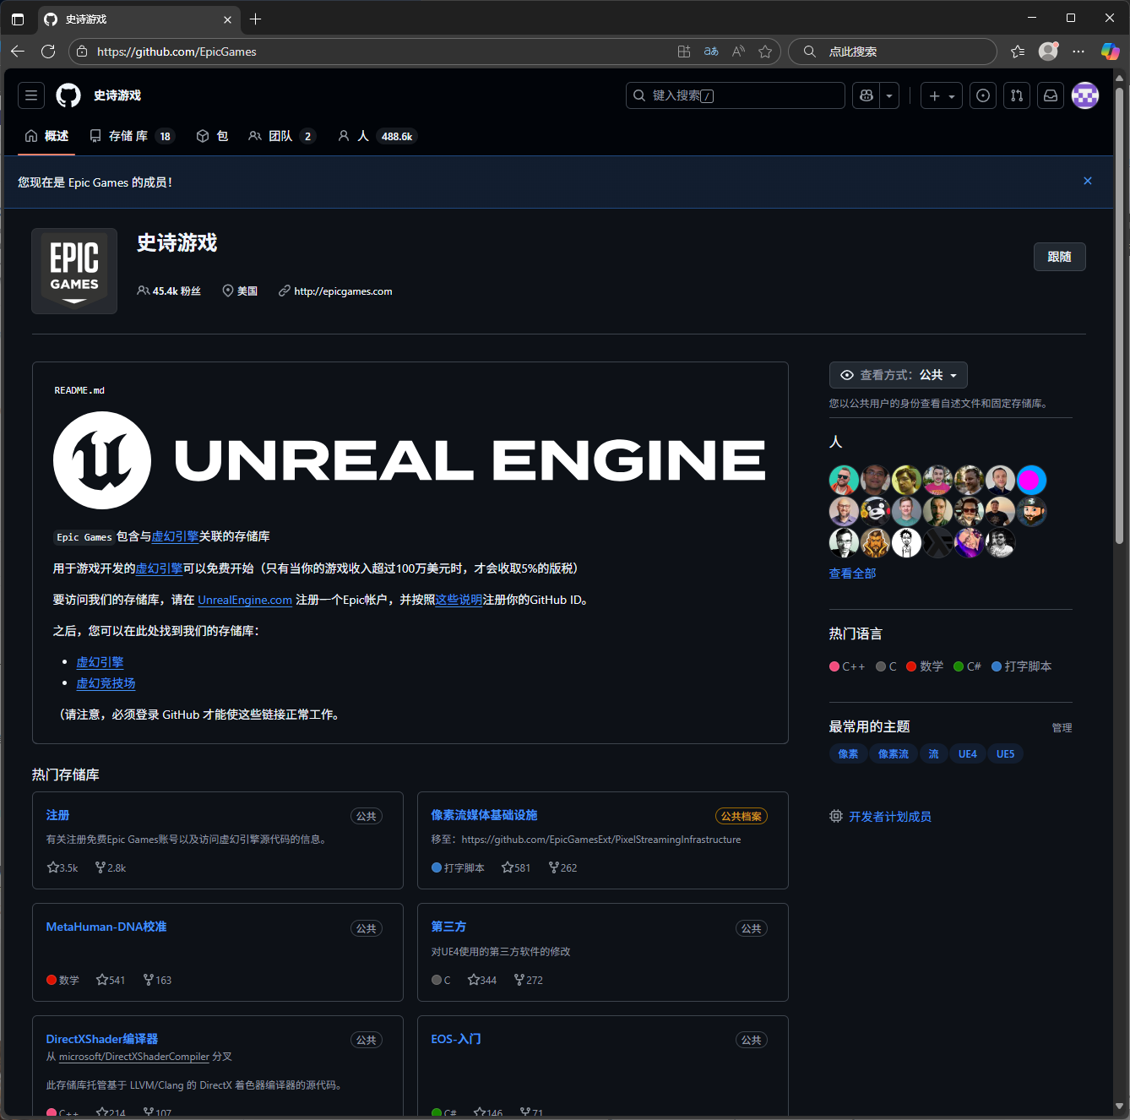Viewport: 1130px width, 1120px height.
Task: Open the 开发者计划成员 link
Action: [x=889, y=817]
